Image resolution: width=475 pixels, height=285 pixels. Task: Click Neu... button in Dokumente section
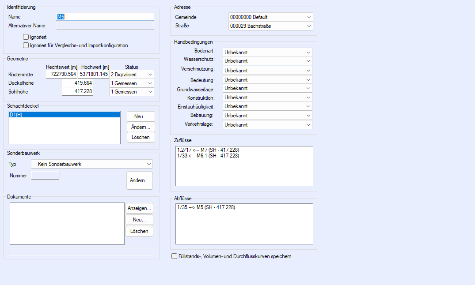[139, 220]
